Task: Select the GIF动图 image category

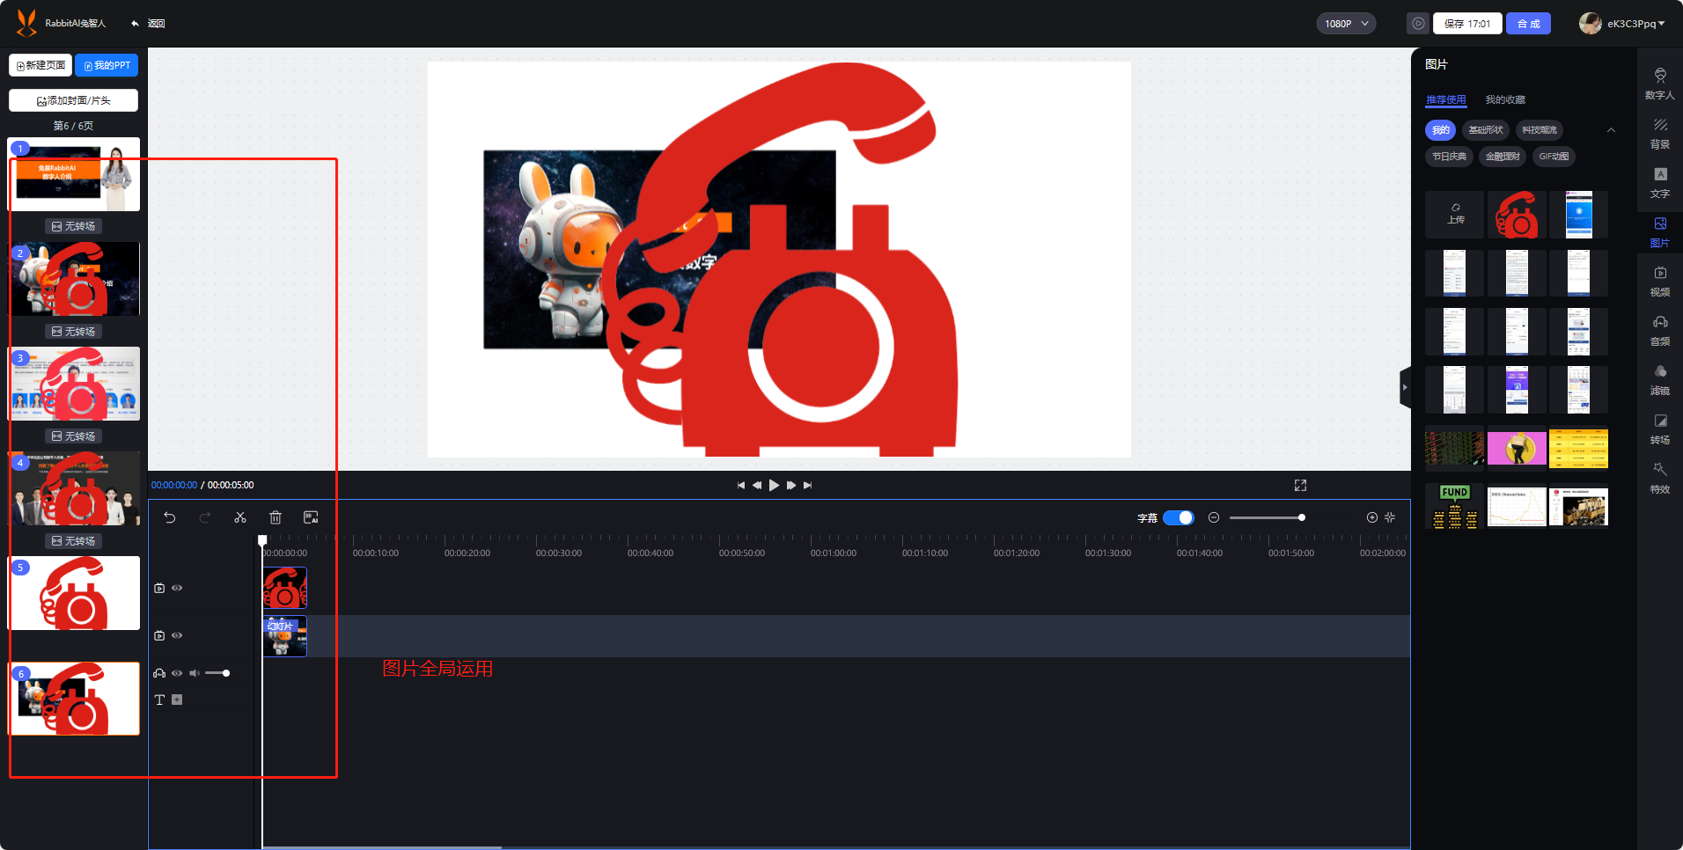Action: click(x=1554, y=157)
